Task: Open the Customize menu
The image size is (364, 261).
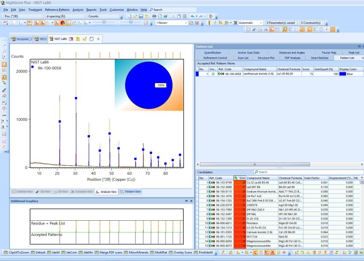Action: [117, 10]
